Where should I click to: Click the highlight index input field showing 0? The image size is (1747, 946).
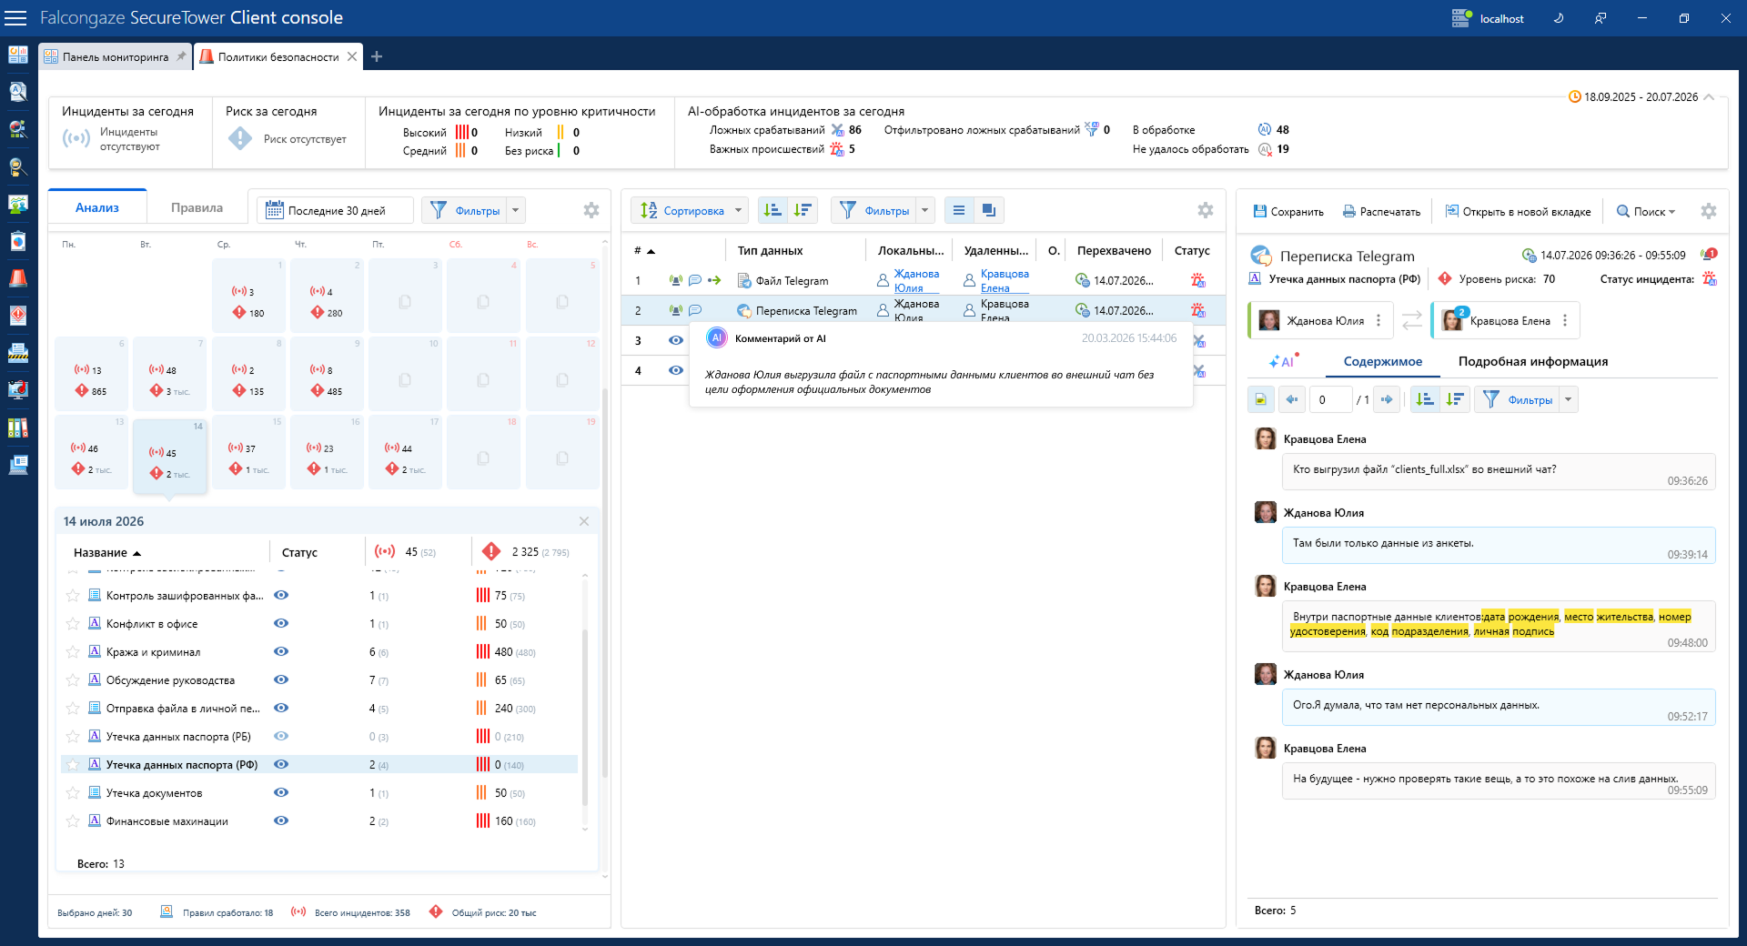1329,399
